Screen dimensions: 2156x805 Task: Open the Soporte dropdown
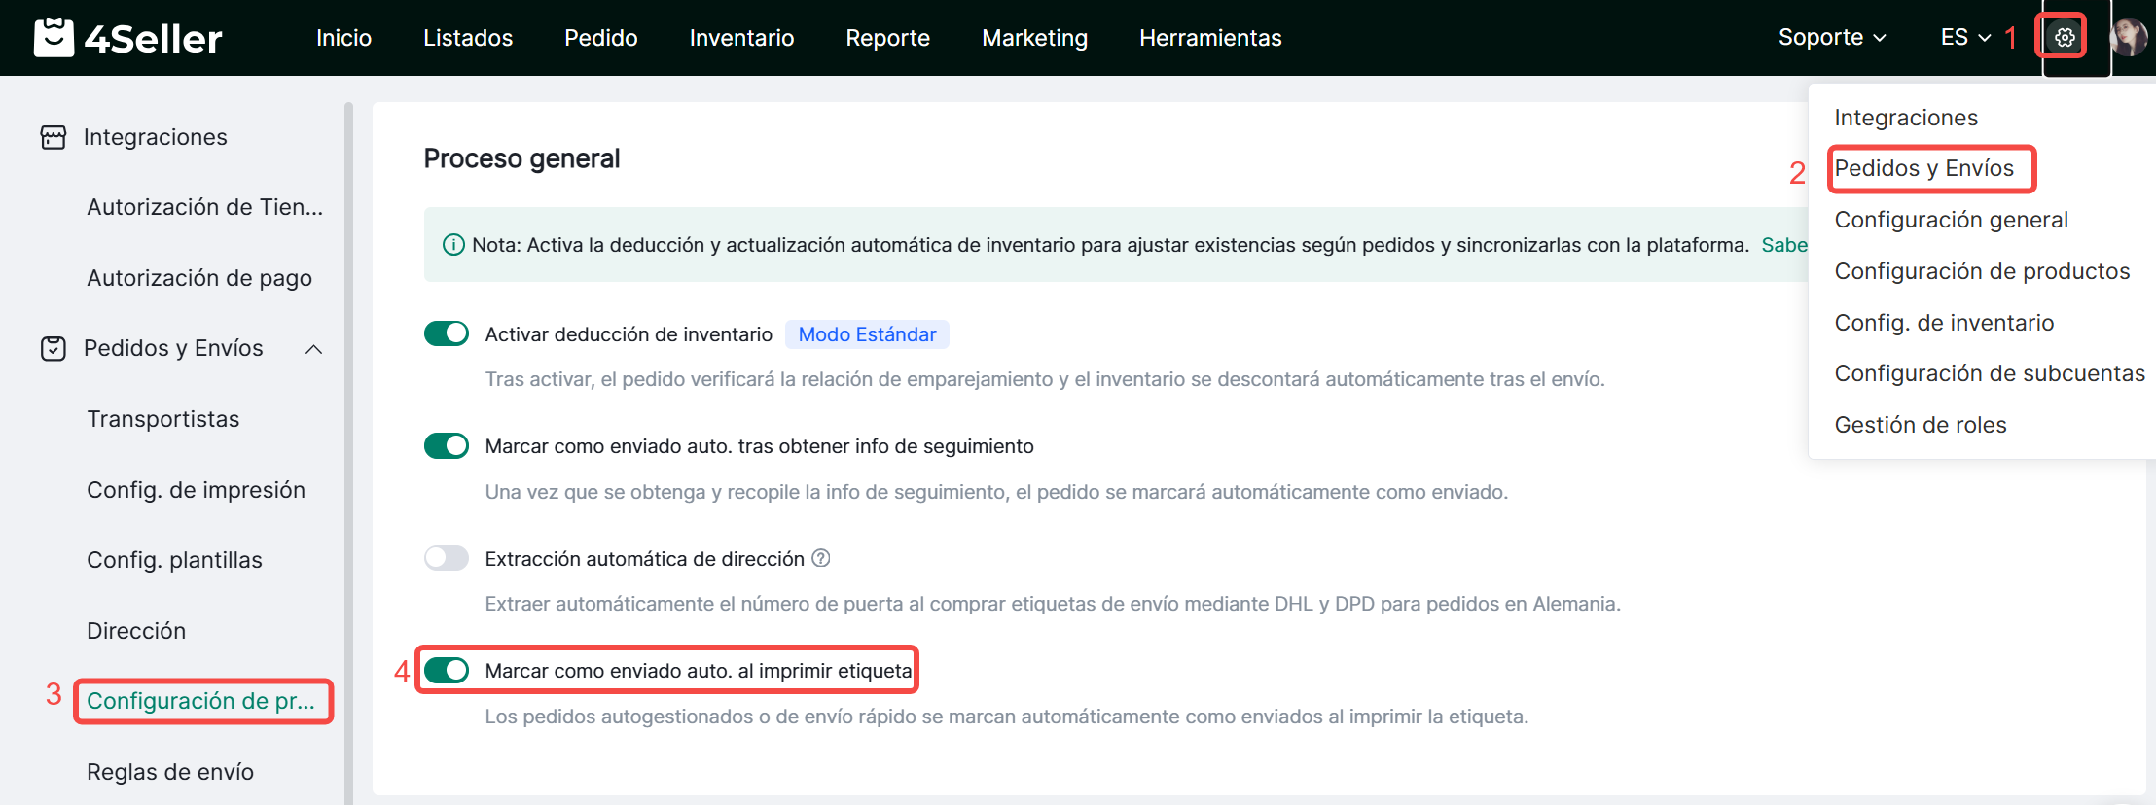(x=1831, y=38)
